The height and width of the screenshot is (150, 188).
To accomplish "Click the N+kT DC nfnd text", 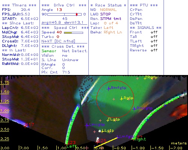I will pos(58,41).
